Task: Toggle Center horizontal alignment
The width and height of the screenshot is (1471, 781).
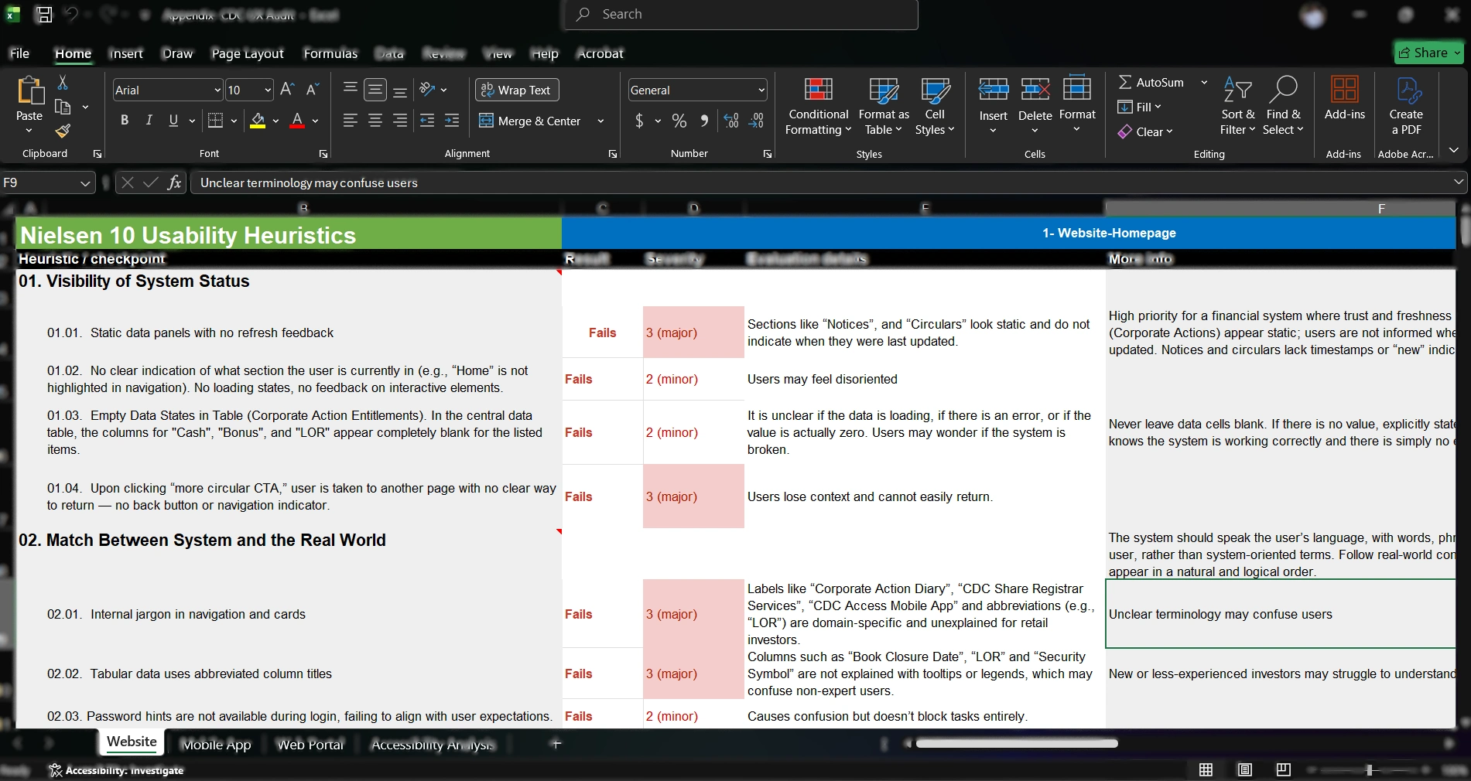Action: [x=375, y=120]
